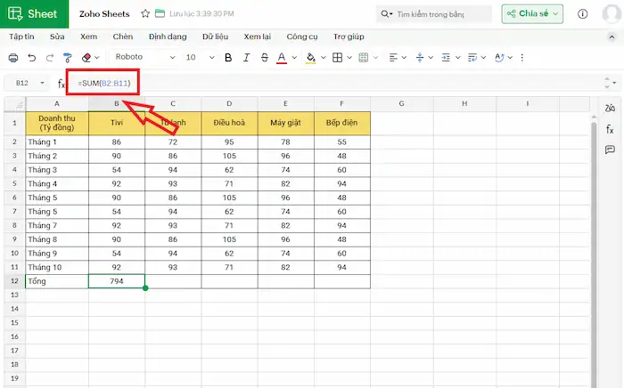The width and height of the screenshot is (624, 388).
Task: Open the Sửa menu
Action: pyautogui.click(x=57, y=36)
